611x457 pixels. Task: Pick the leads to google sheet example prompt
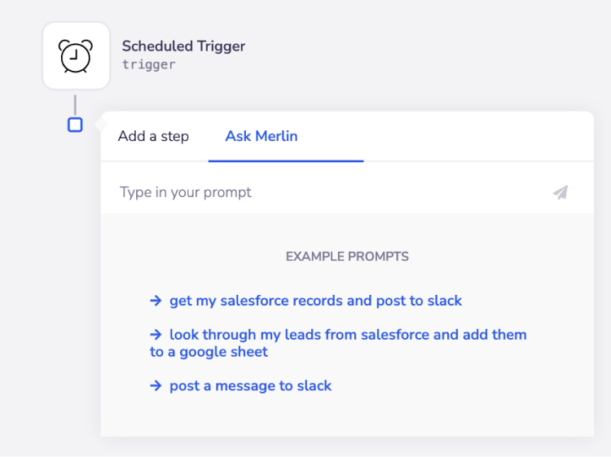pyautogui.click(x=348, y=334)
